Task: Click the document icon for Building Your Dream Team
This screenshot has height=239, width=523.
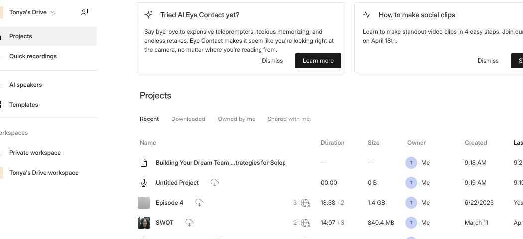Action: 144,163
